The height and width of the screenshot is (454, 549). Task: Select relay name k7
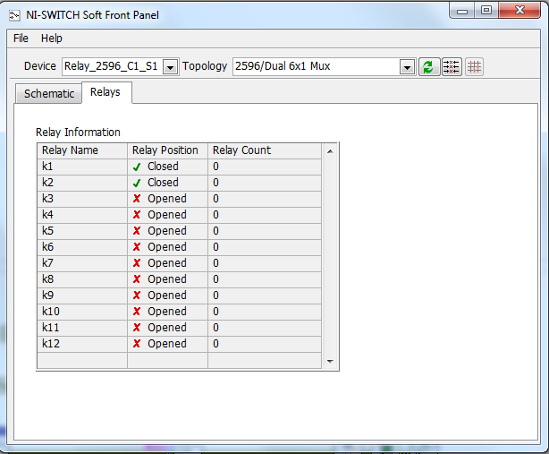[x=82, y=263]
